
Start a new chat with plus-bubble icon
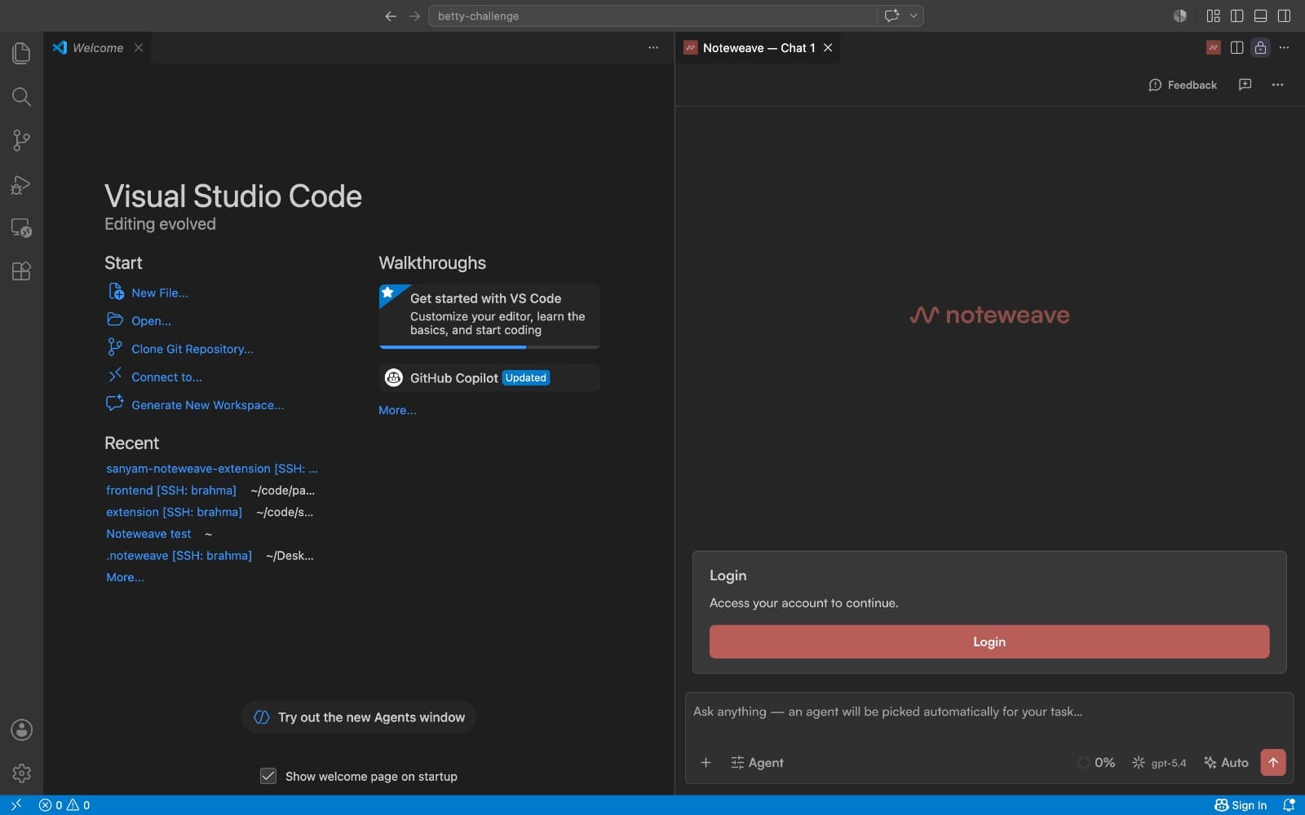pyautogui.click(x=1245, y=85)
